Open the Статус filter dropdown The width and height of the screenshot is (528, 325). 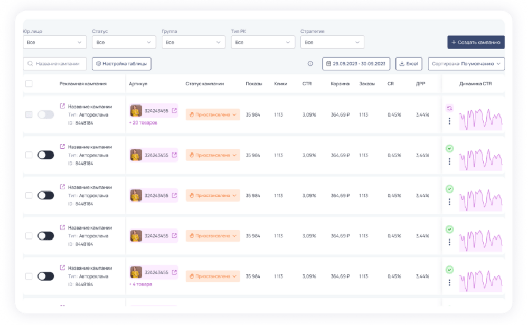[x=124, y=42]
